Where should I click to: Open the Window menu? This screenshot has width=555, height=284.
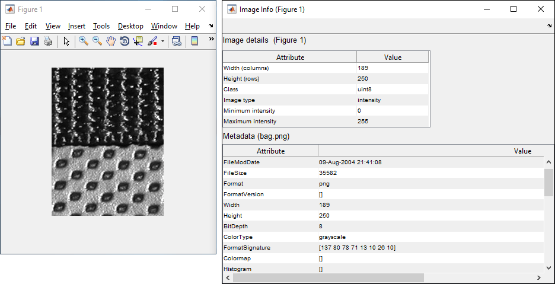pyautogui.click(x=164, y=26)
